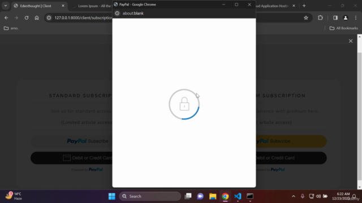Choose standard Debit or Credit Card
Viewport: 362px width, 203px height.
point(72,158)
